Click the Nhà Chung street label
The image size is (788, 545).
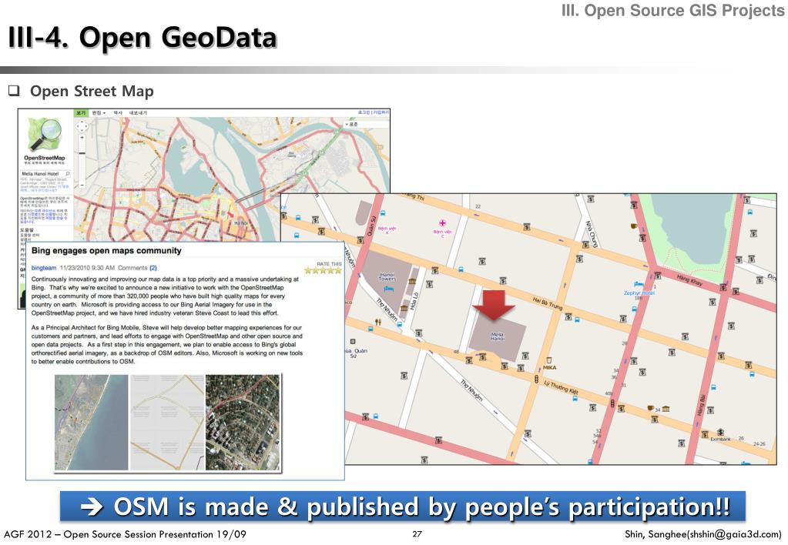click(591, 234)
